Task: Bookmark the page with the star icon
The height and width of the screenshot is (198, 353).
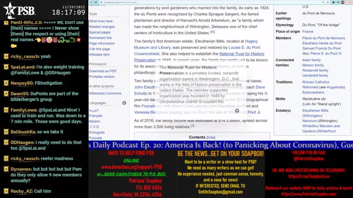Action: click(x=328, y=2)
